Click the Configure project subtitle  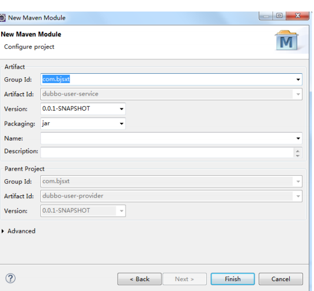coord(29,47)
